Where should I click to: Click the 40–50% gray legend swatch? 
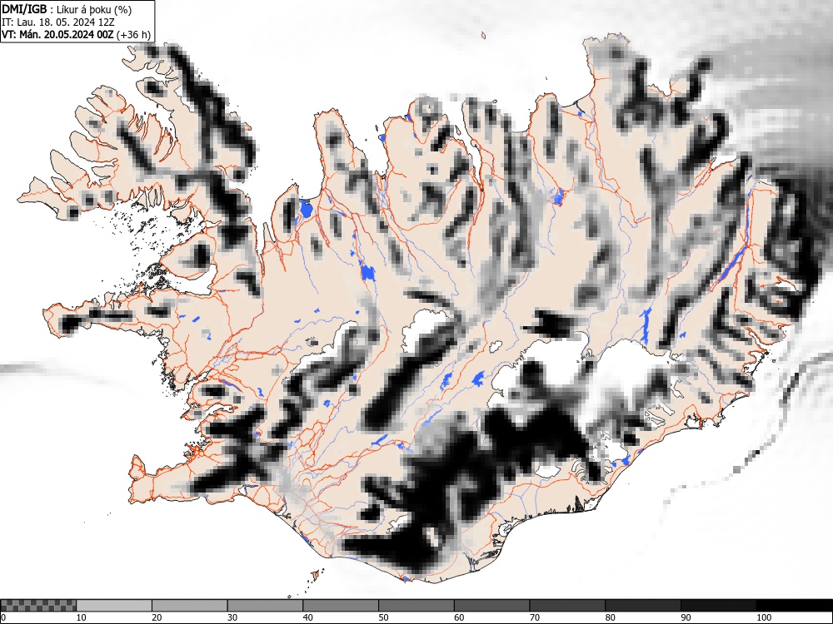click(x=341, y=606)
